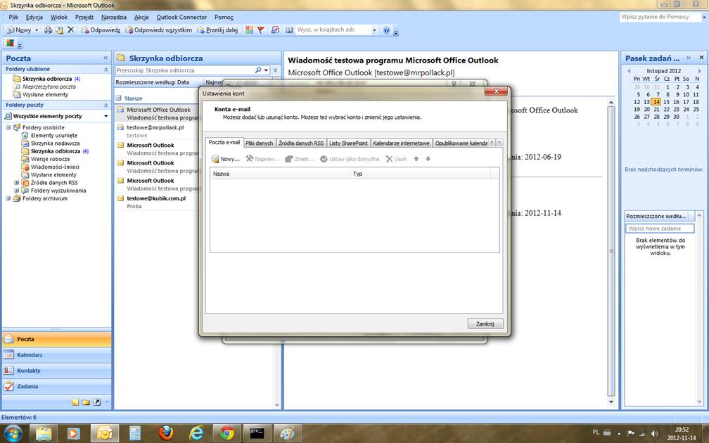The image size is (709, 443).
Task: Click the Zamknij button in dialog
Action: [485, 323]
